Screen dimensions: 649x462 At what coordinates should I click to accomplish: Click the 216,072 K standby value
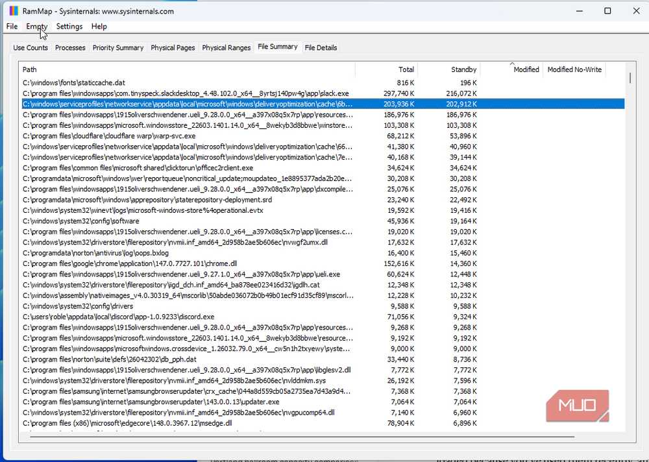click(x=461, y=93)
